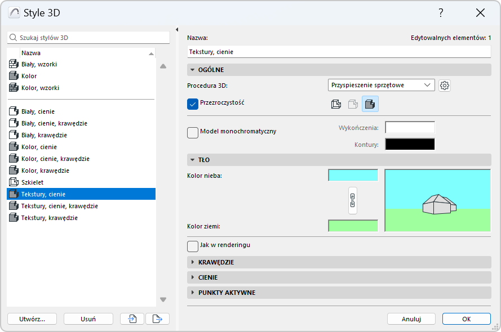Select the highlighted third transparency mode icon
The image size is (501, 332).
pyautogui.click(x=370, y=104)
